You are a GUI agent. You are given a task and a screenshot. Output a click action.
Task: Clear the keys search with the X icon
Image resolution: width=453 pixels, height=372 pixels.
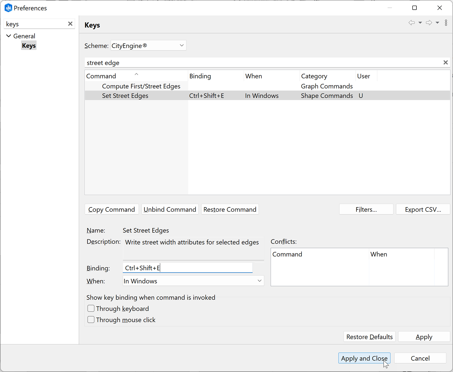(x=70, y=24)
